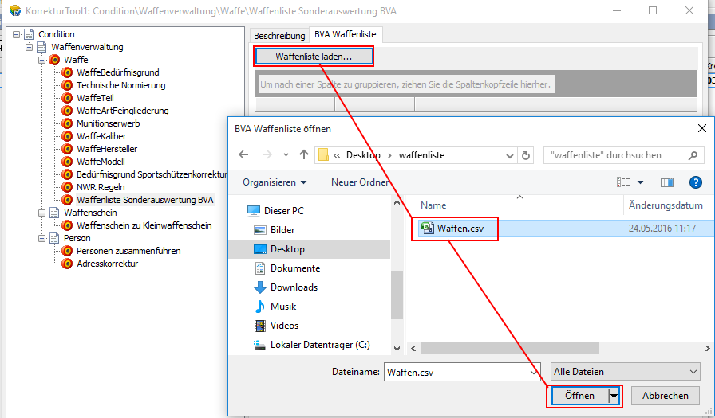Open the Alle Dateien file type dropdown
Viewport: 715px width, 418px height.
[x=625, y=372]
